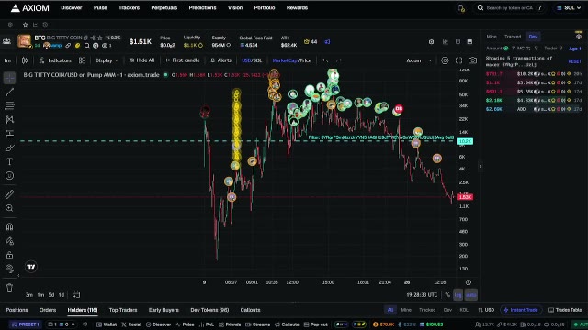
Task: Open indicator templates grid icon
Action: pyautogui.click(x=82, y=60)
